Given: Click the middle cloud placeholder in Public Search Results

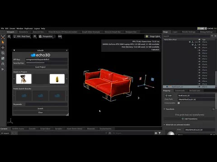Looking at the screenshot, I should [x=40, y=95].
